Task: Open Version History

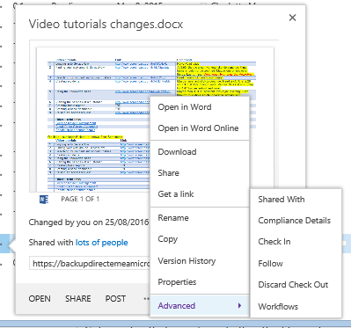Action: tap(200, 261)
